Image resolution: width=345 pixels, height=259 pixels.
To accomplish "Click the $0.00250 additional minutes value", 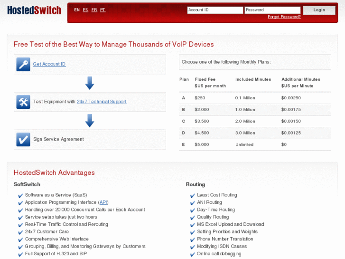I will tap(291, 98).
